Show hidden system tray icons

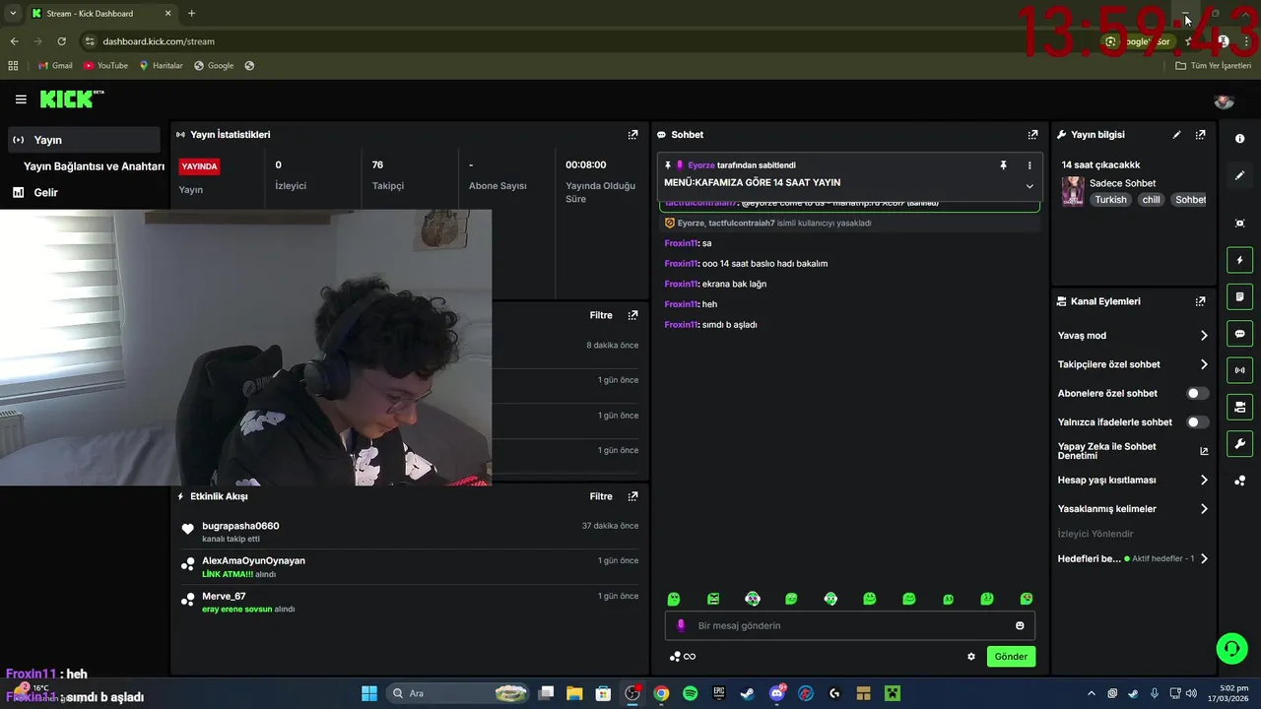coord(1091,693)
